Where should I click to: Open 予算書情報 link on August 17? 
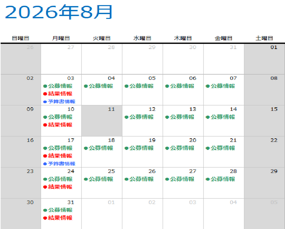click(61, 164)
